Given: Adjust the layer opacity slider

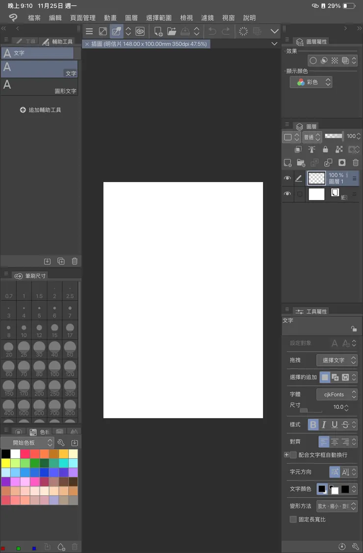Looking at the screenshot, I should [334, 136].
